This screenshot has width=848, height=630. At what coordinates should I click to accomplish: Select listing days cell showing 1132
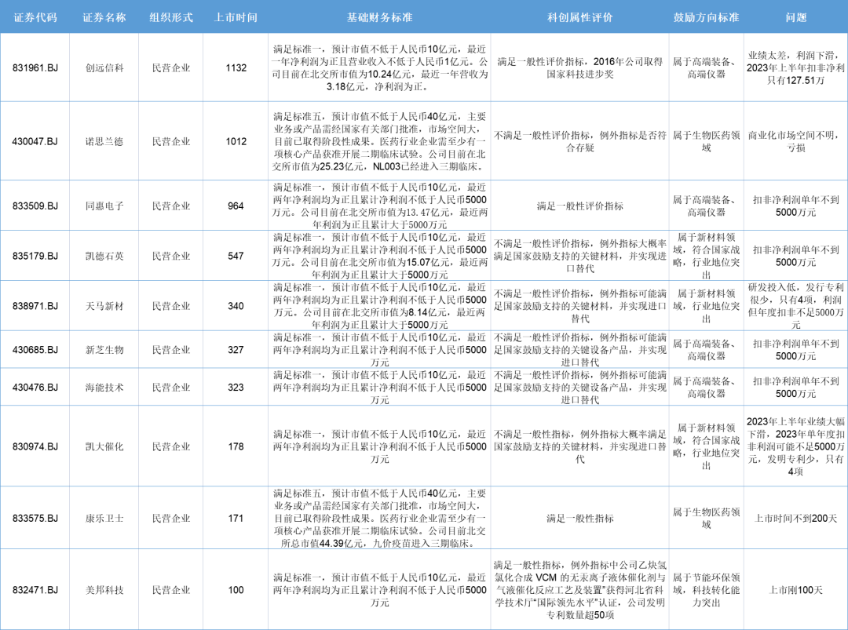click(x=236, y=68)
